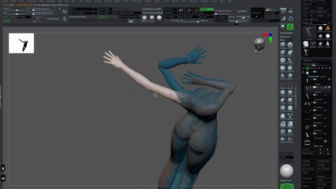The image size is (336, 189).
Task: Open the Document menu
Action: [x=31, y=1]
